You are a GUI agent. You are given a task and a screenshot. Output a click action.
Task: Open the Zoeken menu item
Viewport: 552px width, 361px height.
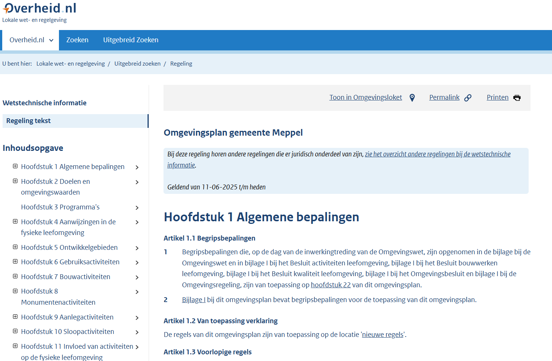tap(77, 40)
